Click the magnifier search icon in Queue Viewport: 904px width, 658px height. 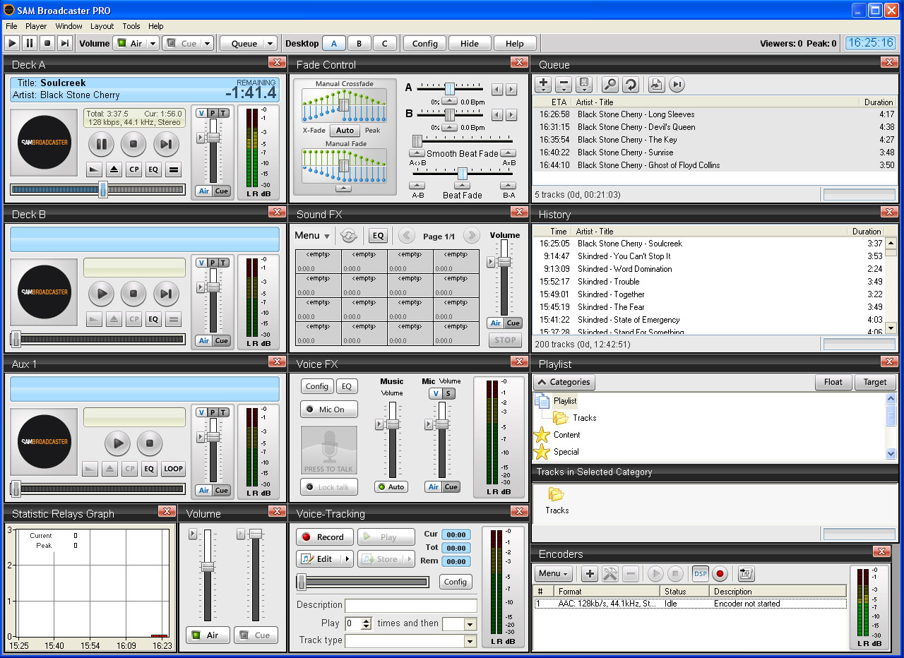(610, 85)
